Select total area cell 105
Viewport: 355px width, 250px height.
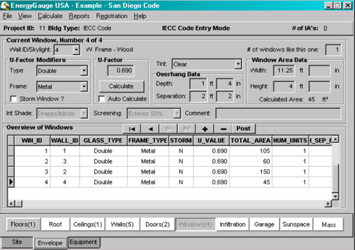[x=250, y=151]
